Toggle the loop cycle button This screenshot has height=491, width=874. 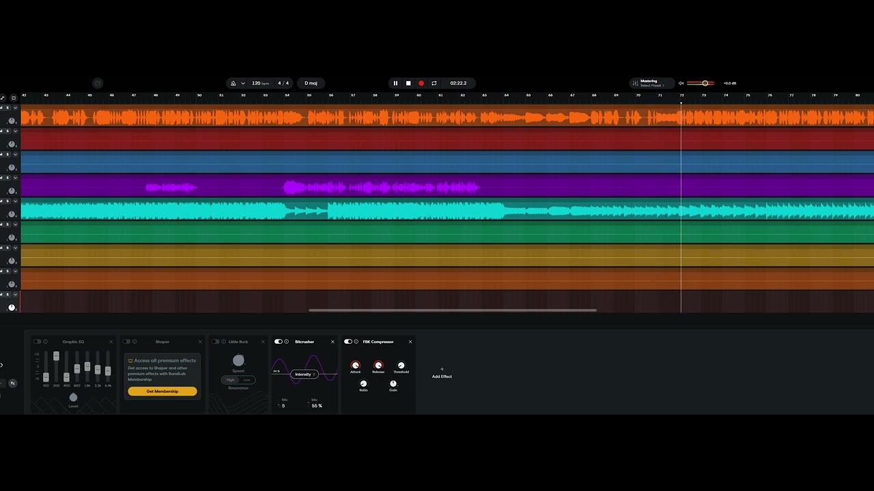click(x=434, y=83)
